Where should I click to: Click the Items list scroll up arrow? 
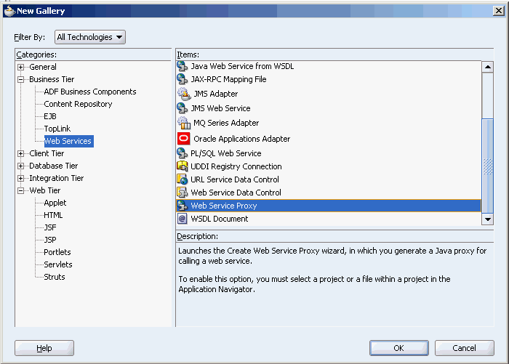click(488, 67)
